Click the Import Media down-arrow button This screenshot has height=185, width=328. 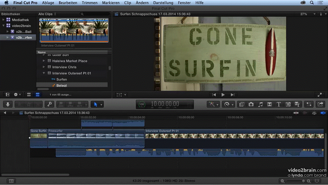(x=8, y=104)
